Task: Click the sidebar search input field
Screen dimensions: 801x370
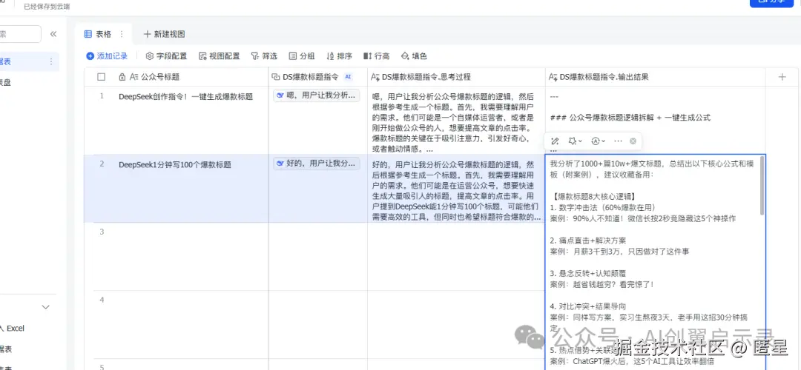Action: click(x=21, y=34)
